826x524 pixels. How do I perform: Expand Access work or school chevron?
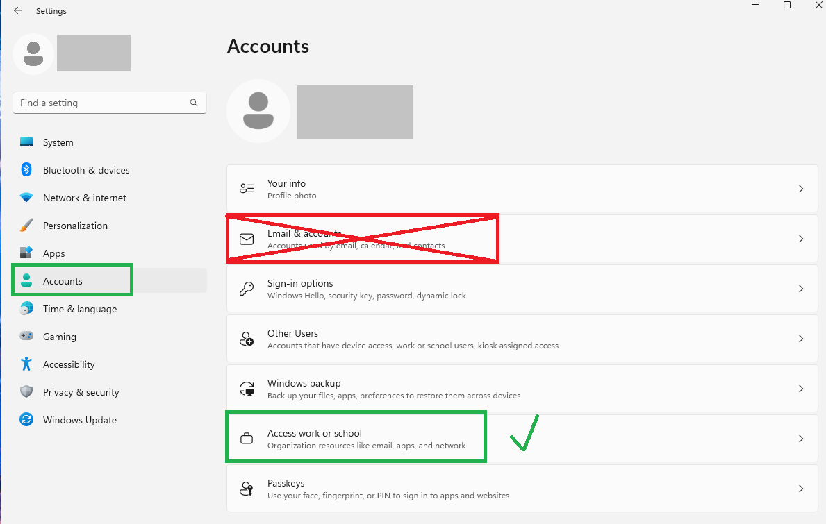(x=801, y=439)
